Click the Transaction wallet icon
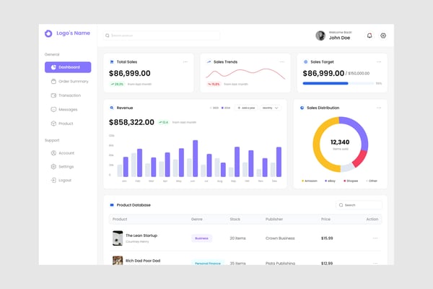 (53, 95)
